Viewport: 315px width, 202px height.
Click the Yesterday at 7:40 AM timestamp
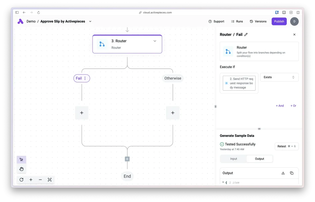click(232, 149)
